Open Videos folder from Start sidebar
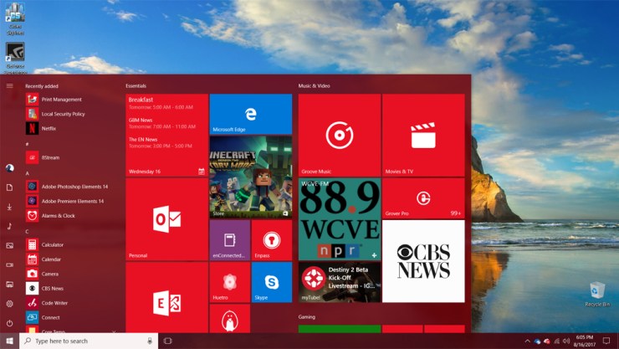This screenshot has width=619, height=349. 9,265
